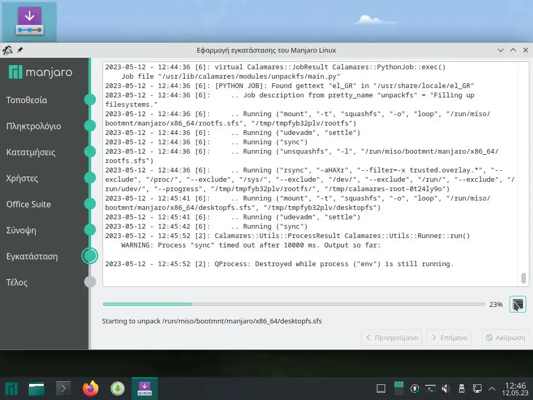Click the installer window app menu icon
Viewport: 533px width, 400px height.
pos(7,50)
